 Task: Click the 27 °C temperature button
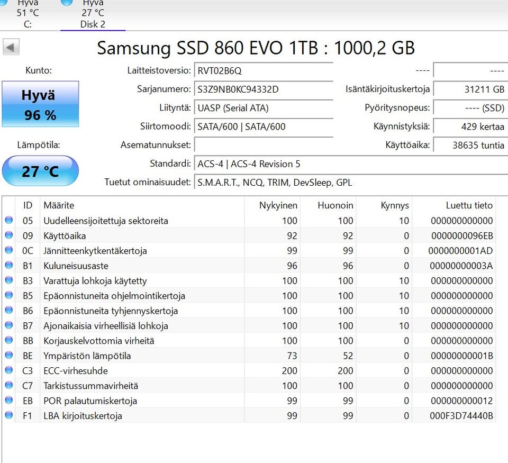[40, 171]
